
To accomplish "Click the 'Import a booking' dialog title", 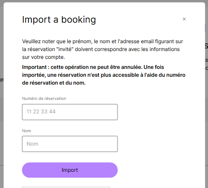I will click(x=59, y=20).
